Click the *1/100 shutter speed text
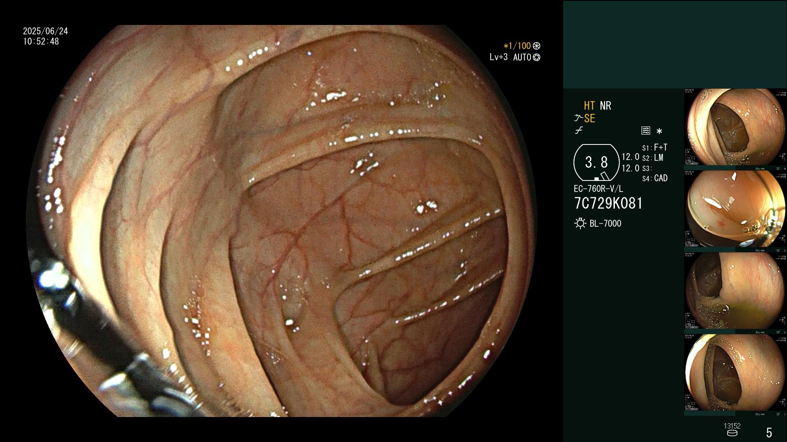Screen dimensions: 787x442 point(517,46)
